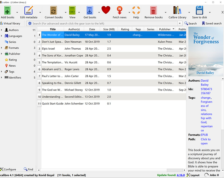Screen dimensions: 224x178
Task: Sort by Rating column header
Action: pyautogui.click(x=125, y=29)
